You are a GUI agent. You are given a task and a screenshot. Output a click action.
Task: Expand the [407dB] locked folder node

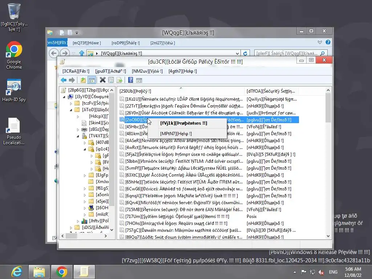(85, 142)
